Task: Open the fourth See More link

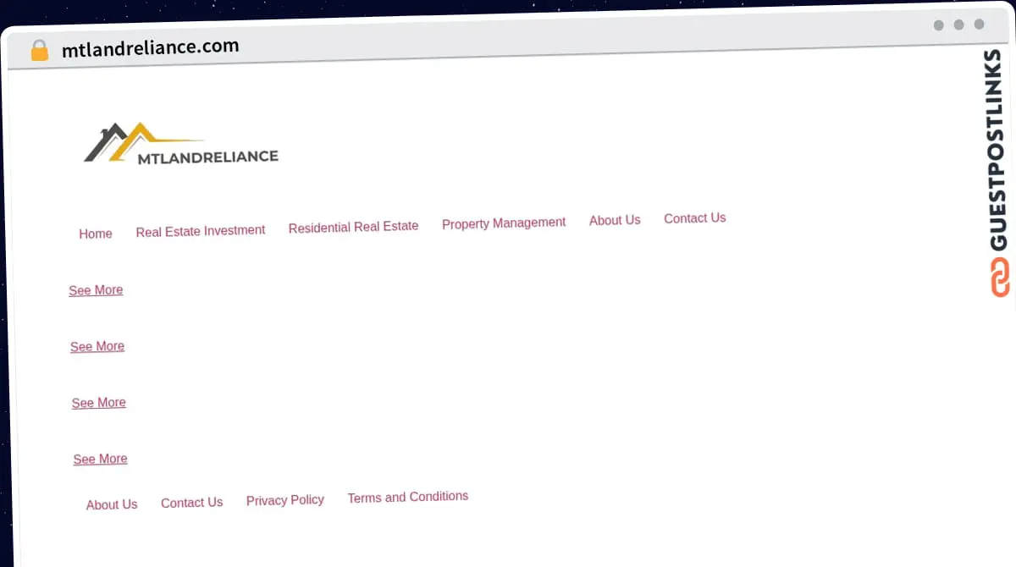Action: pos(100,459)
